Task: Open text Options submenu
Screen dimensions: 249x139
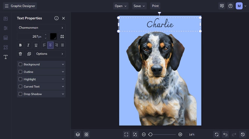Action: pos(50,54)
